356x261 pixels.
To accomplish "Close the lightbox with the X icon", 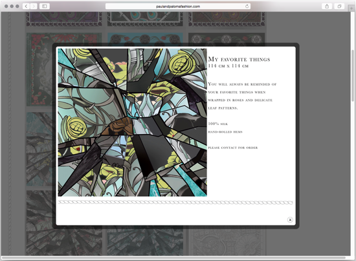I will [290, 220].
